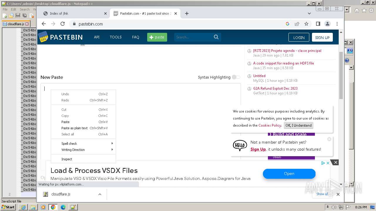Viewport: 376px width, 211px height.
Task: Click Save icon in Notepad++ toolbar
Action: coord(18,16)
